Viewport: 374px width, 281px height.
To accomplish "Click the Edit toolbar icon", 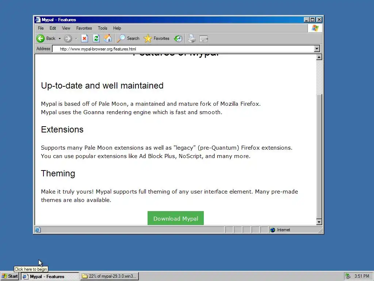I will tap(203, 38).
